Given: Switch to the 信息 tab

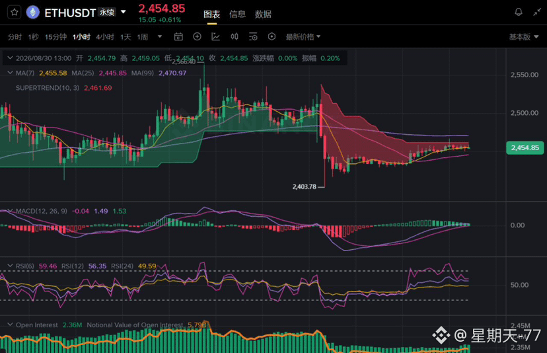Looking at the screenshot, I should (238, 15).
